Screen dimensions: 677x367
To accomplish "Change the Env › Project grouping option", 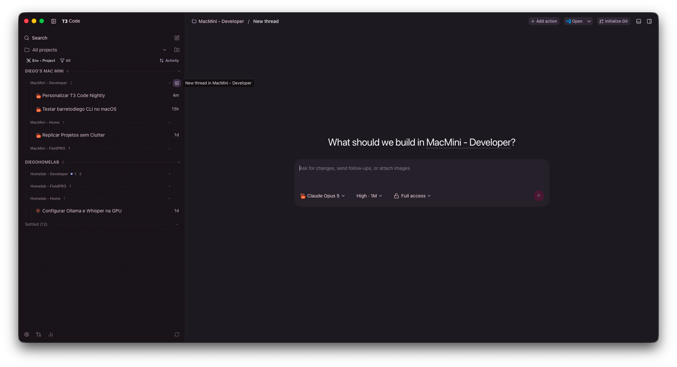I will [41, 61].
